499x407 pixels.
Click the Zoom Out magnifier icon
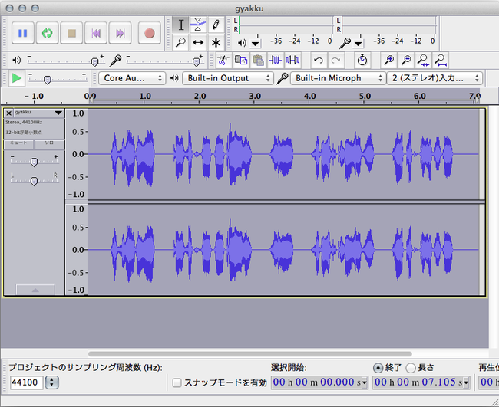pyautogui.click(x=406, y=60)
